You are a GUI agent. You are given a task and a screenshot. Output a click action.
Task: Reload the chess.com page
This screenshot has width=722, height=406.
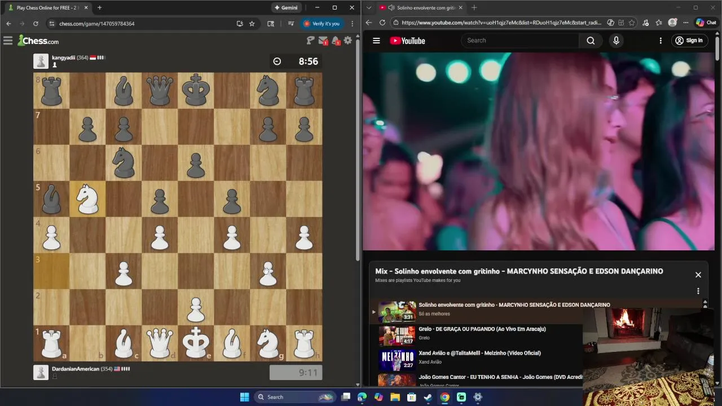click(x=36, y=24)
